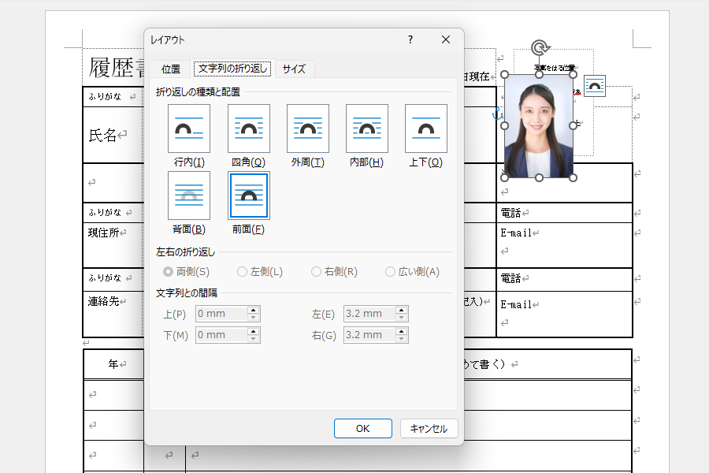
Task: Set wrapping to 背面 (Behind Text)
Action: [189, 195]
